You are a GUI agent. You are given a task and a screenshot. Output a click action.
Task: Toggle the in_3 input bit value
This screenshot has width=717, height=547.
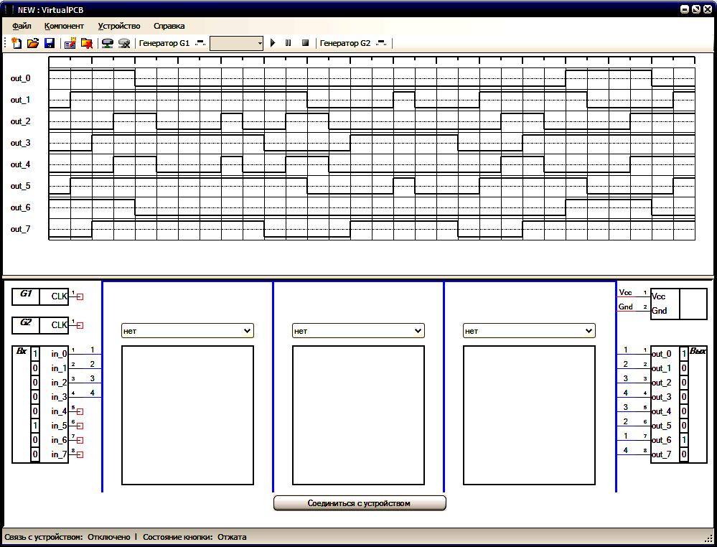coord(35,396)
